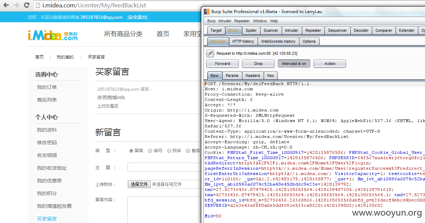Open 修改密码 in sidebar
Image resolution: width=425 pixels, height=223 pixels.
coord(47,143)
